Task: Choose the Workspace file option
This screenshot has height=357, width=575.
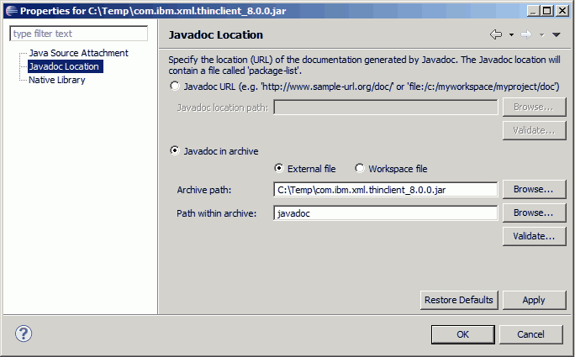Action: pos(360,168)
